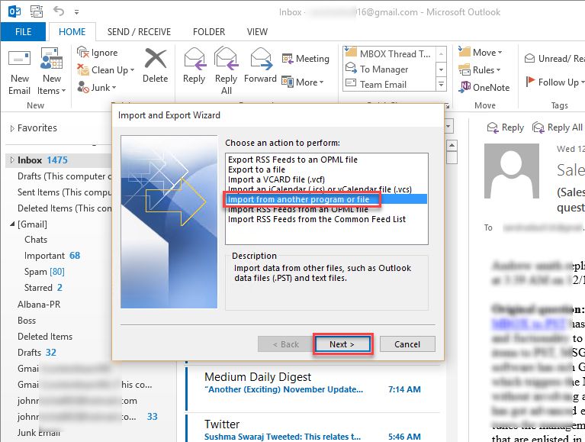The width and height of the screenshot is (585, 442).
Task: Click the Reply All ribbon icon
Action: point(226,59)
